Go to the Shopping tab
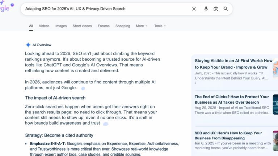Screen dimensions: 278x156 click(123, 26)
